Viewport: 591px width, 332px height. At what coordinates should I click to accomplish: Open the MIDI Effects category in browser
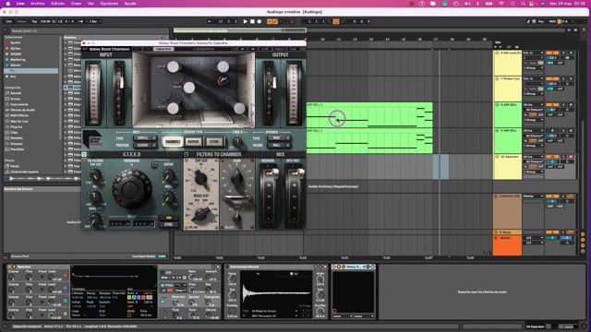coord(18,115)
